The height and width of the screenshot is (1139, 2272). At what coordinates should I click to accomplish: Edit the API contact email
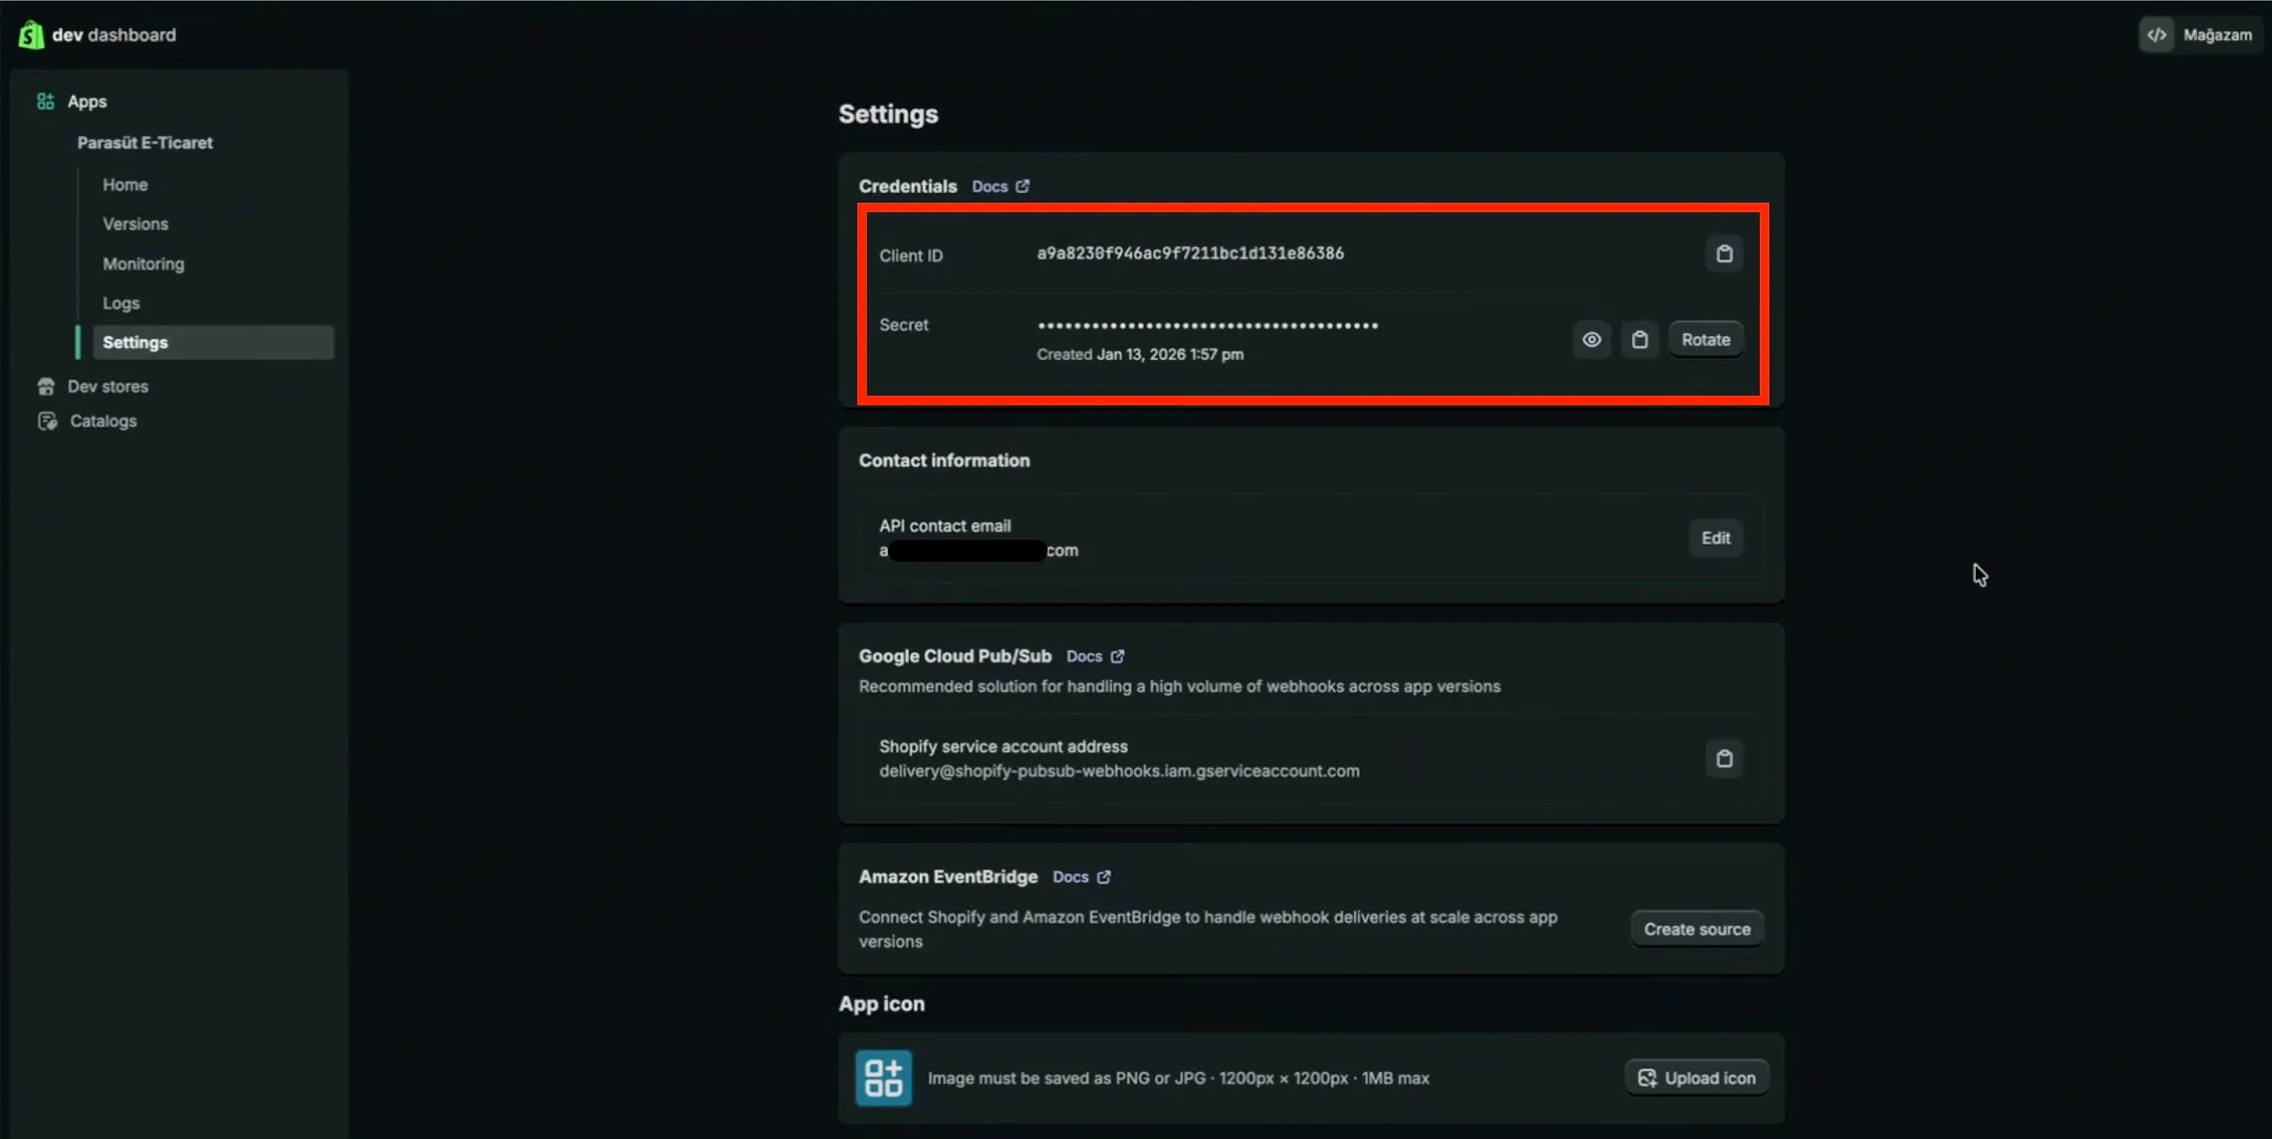coord(1716,538)
